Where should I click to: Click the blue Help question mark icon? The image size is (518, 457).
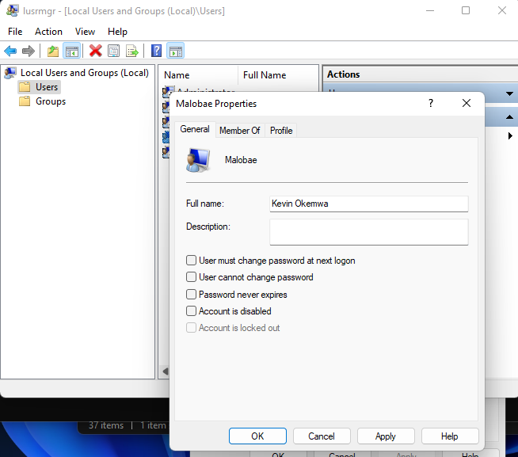tap(157, 51)
